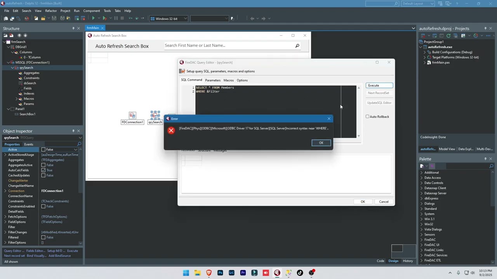This screenshot has height=279, width=497.
Task: Open the Project menu
Action: coord(65,11)
